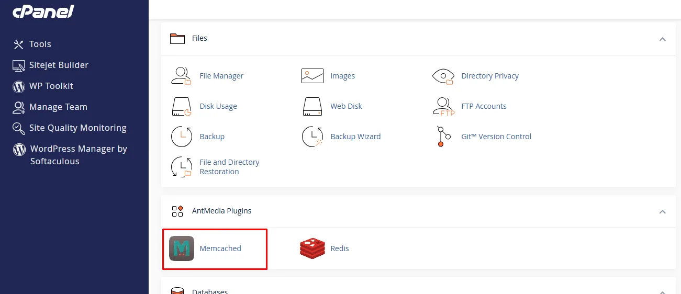Screen dimensions: 681x294
Task: Open File and Directory Restoration link
Action: [229, 167]
